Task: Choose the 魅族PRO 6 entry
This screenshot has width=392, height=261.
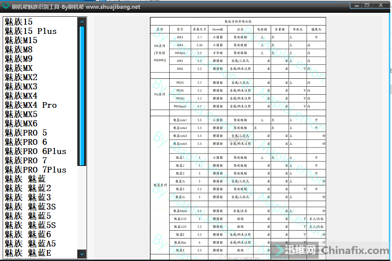Action: point(26,142)
